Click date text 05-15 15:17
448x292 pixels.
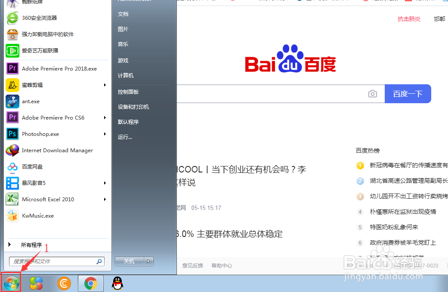tap(206, 208)
